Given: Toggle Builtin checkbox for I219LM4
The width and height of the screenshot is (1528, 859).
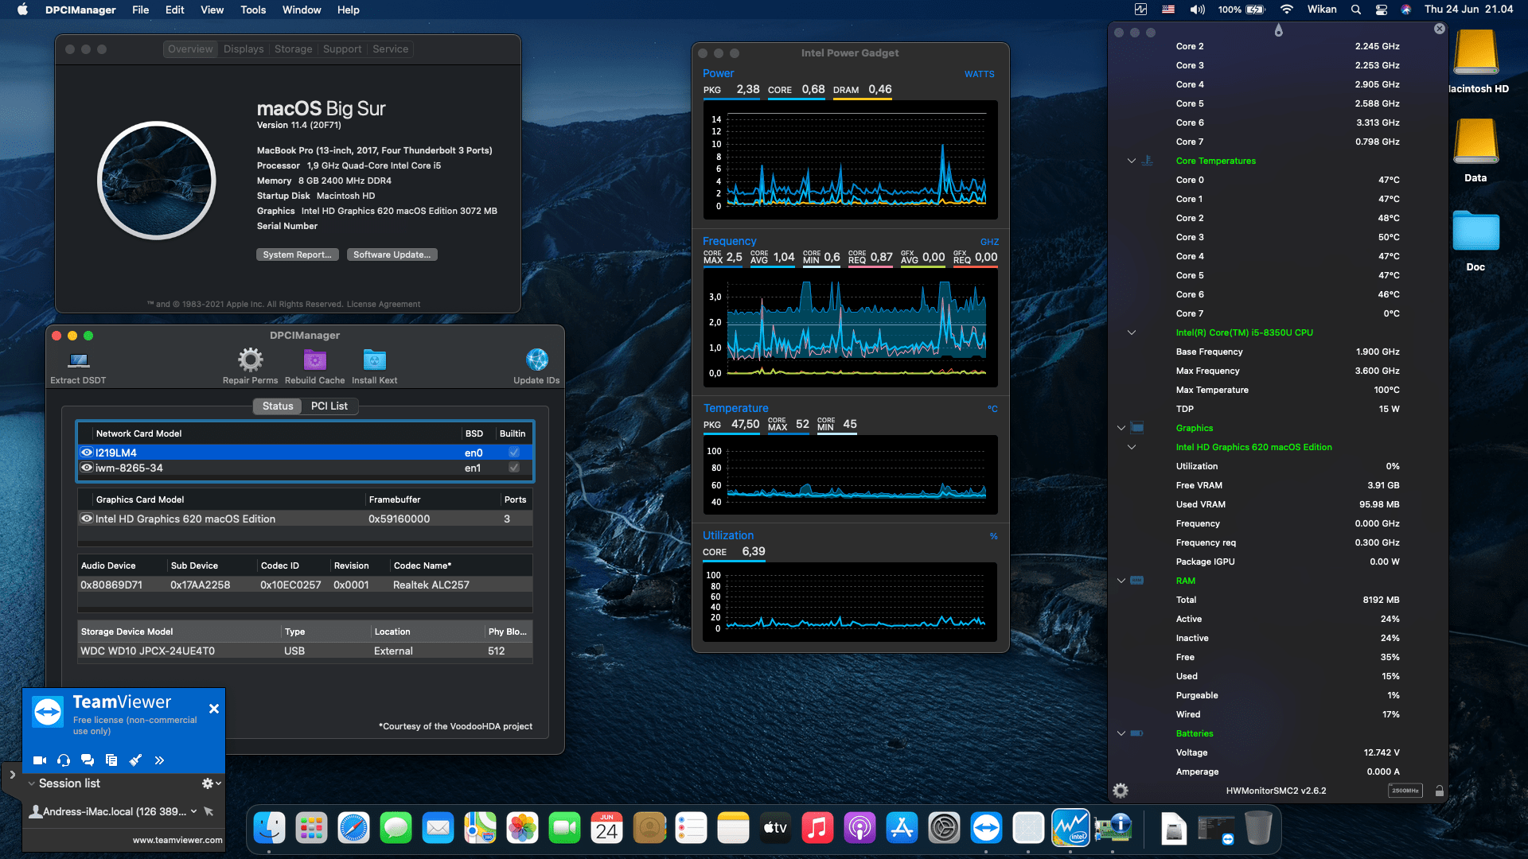Looking at the screenshot, I should click(x=514, y=453).
